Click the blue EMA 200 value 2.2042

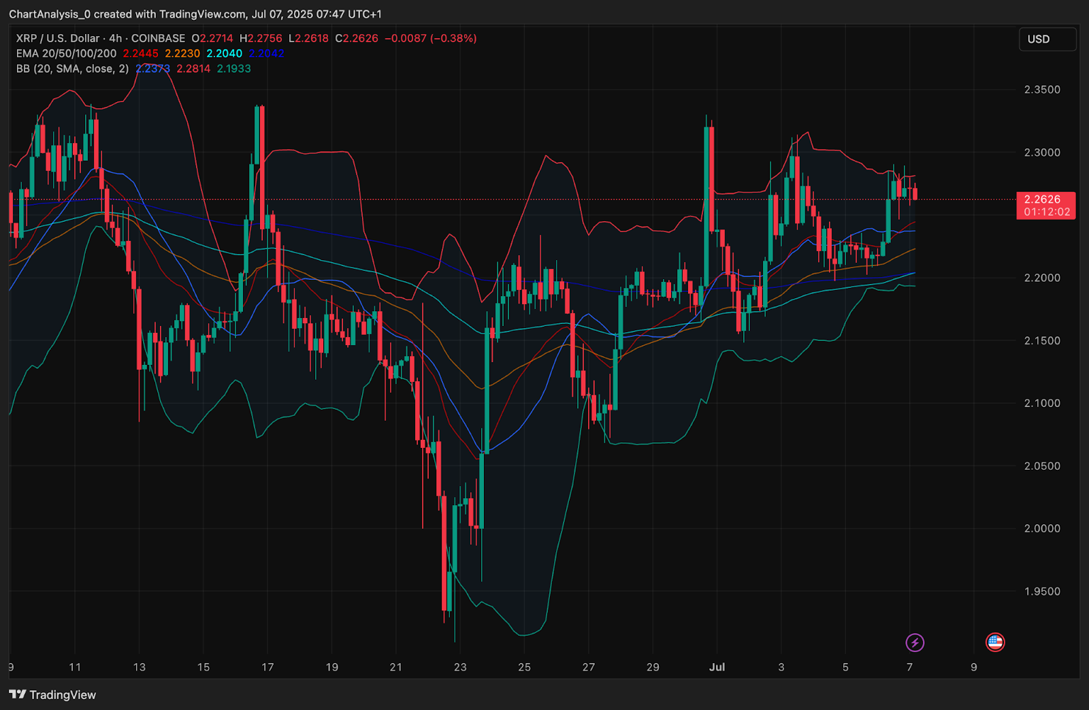(266, 53)
